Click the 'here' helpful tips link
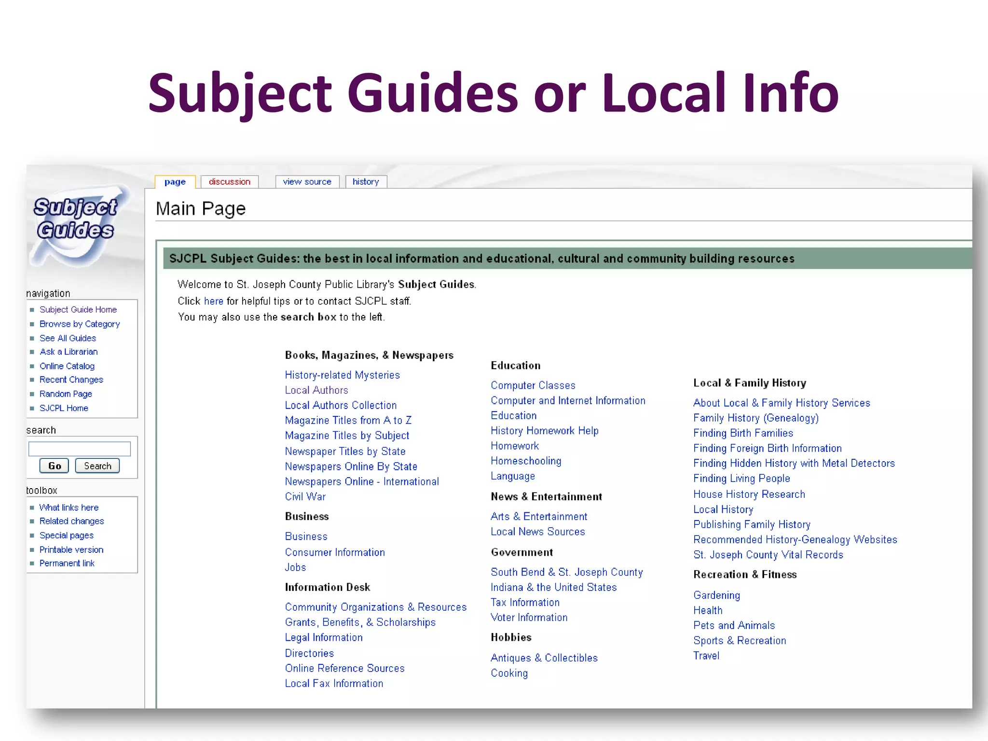This screenshot has width=988, height=741. coord(213,301)
